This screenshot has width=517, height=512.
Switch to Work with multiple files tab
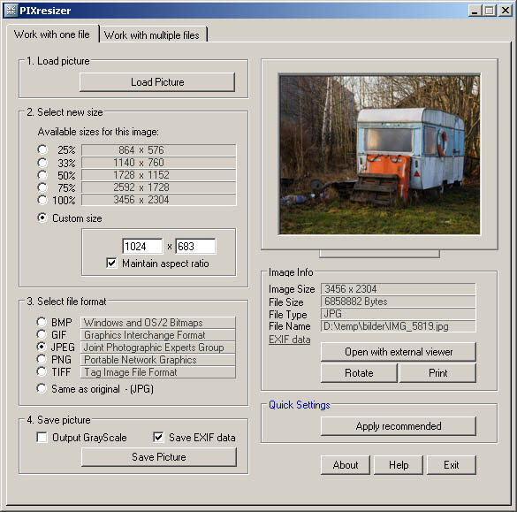pyautogui.click(x=152, y=34)
